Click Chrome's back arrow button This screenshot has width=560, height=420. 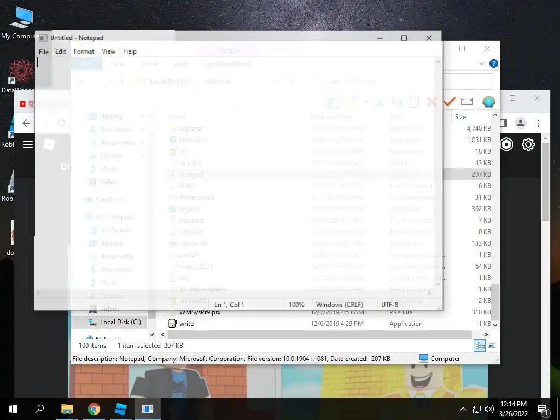pyautogui.click(x=26, y=123)
